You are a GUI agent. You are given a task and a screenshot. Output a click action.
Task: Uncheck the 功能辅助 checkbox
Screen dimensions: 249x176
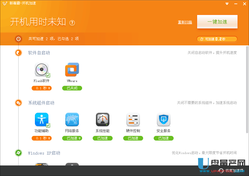pos(48,125)
